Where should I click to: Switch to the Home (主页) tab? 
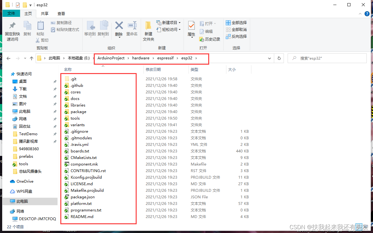tap(28, 13)
